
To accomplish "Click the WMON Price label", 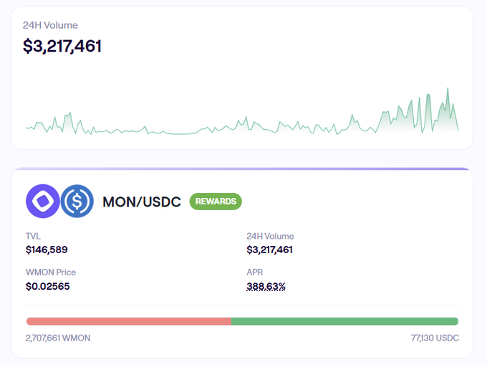I will pos(51,272).
